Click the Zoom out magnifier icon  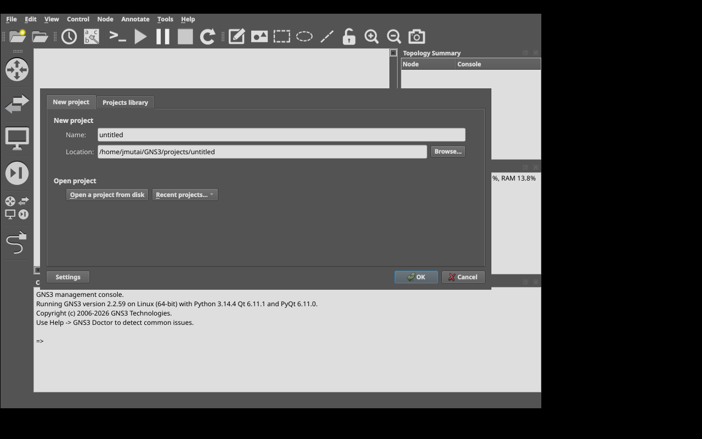coord(394,37)
